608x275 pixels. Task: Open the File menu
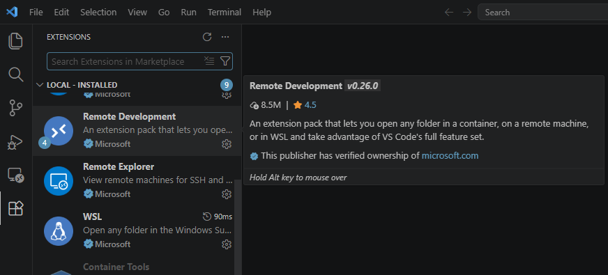point(36,13)
